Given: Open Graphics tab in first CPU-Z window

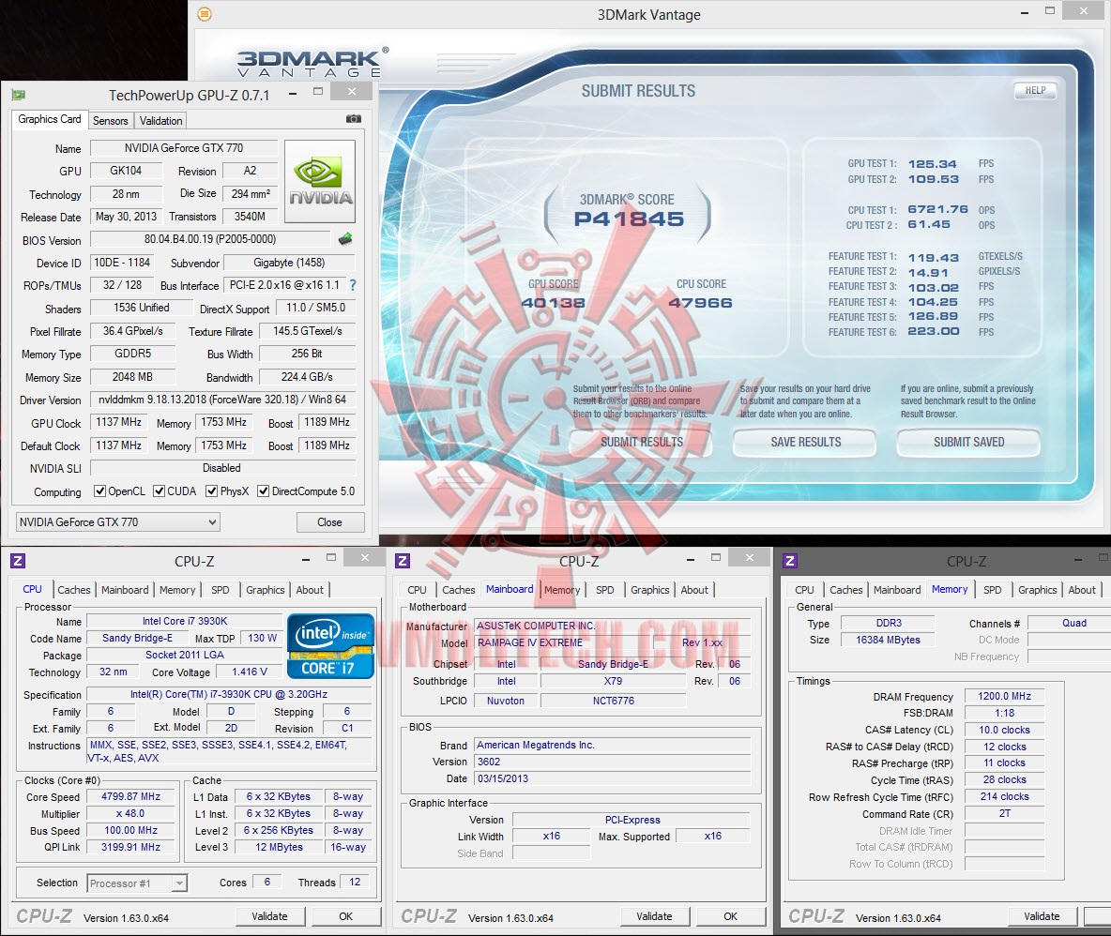Looking at the screenshot, I should point(265,589).
